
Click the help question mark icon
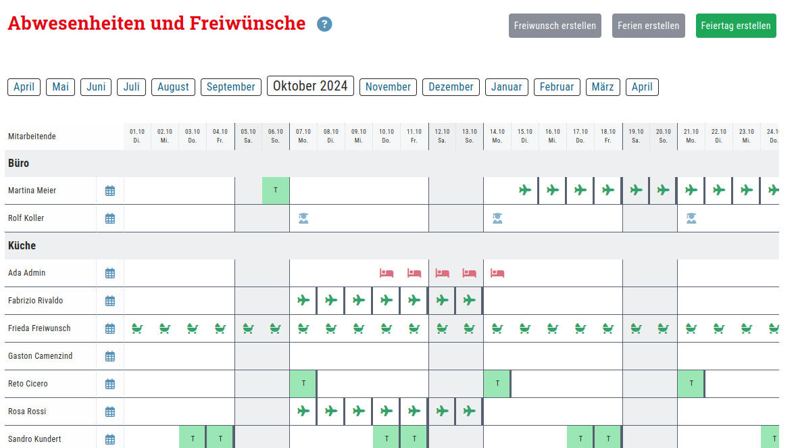(x=324, y=24)
